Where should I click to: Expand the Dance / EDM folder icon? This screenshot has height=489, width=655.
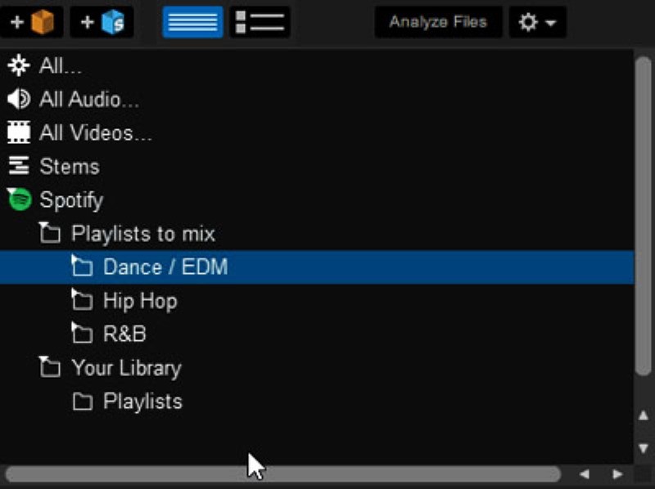[82, 267]
